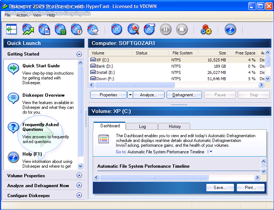Click the Quick Start Guide heading
Image resolution: width=274 pixels, height=210 pixels.
coord(41,66)
